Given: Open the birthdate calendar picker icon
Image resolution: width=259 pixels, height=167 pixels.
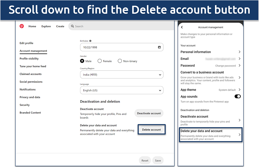Looking at the screenshot, I should point(159,47).
